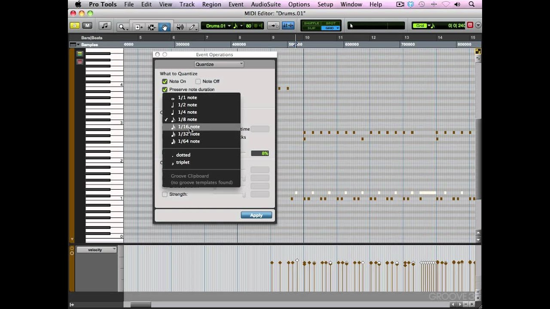Select the Trim tool
This screenshot has height=309, width=550.
(x=139, y=27)
